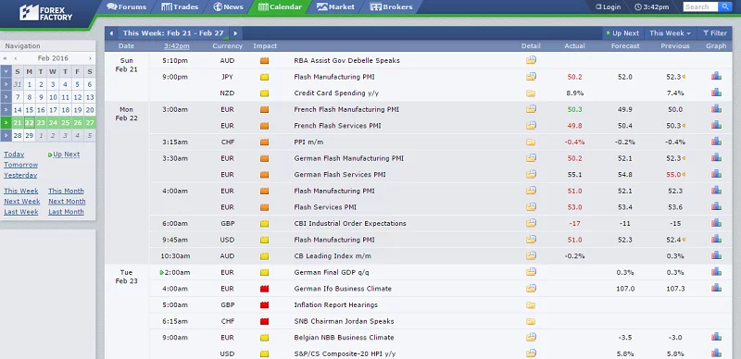View graph for Belgian NBB Business Climate
Screen dimensions: 741x359
pyautogui.click(x=716, y=337)
